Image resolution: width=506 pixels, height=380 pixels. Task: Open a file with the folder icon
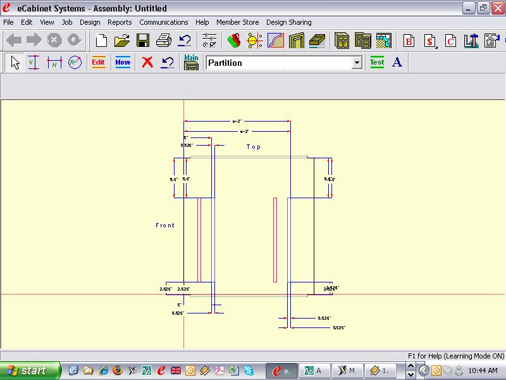122,41
